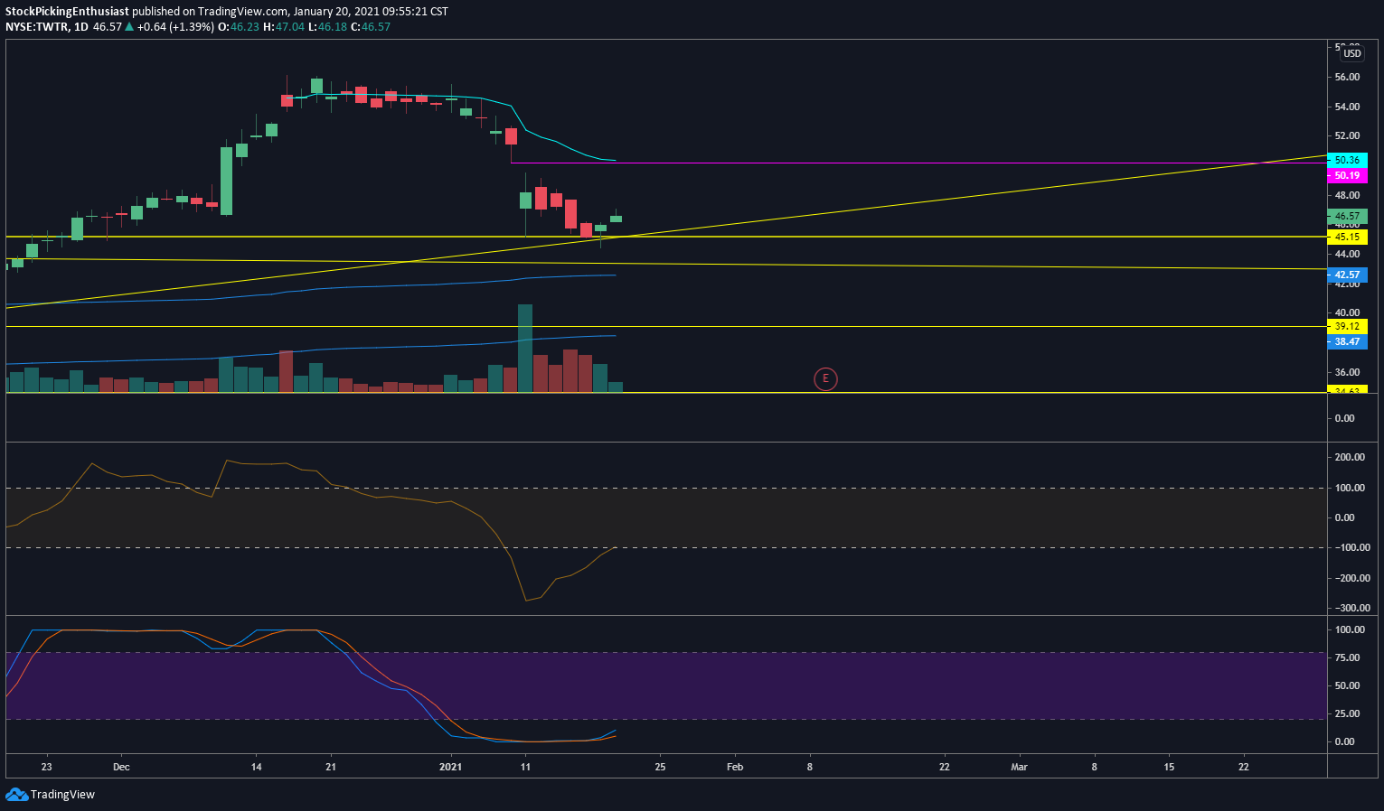
Task: Select the magenta horizontal line at 50.19
Action: pos(918,163)
